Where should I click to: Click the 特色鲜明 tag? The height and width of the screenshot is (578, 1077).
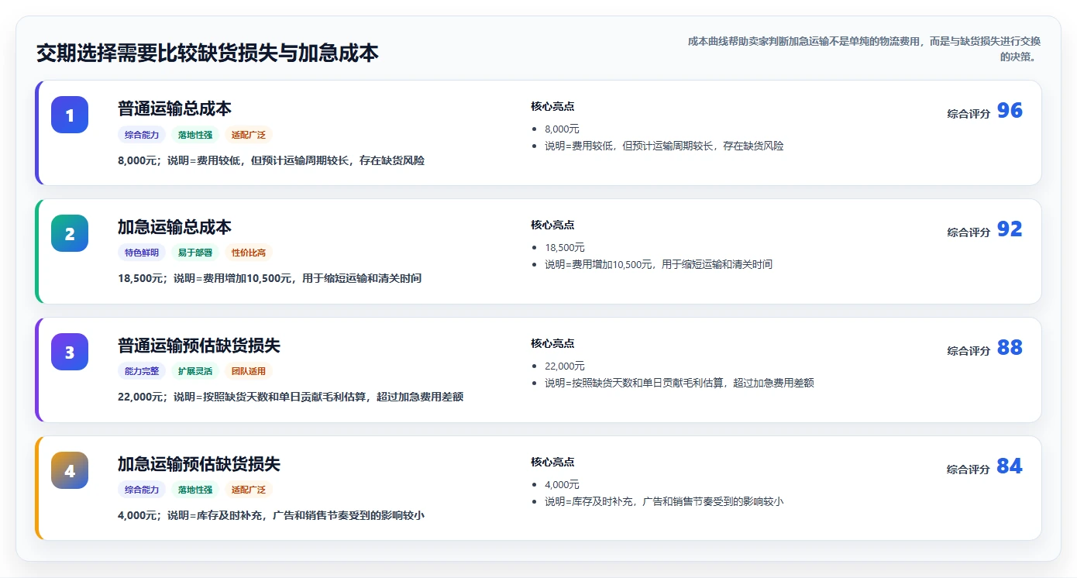click(x=142, y=253)
